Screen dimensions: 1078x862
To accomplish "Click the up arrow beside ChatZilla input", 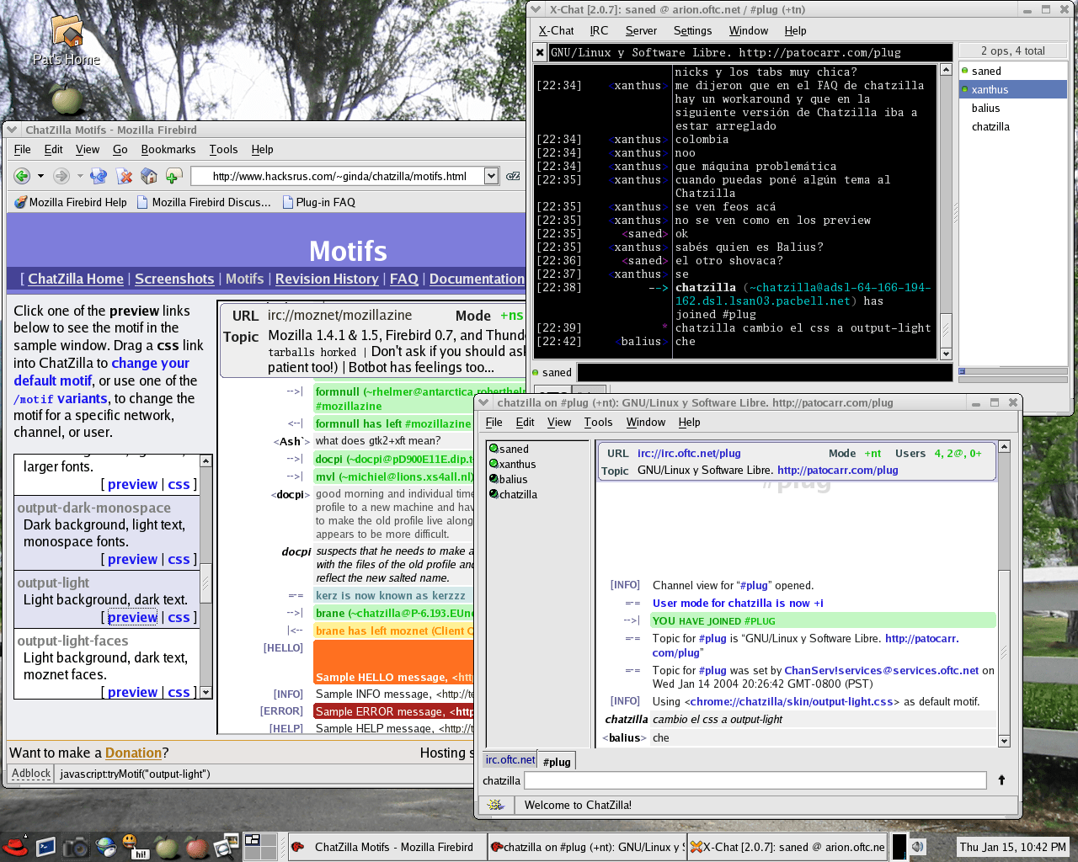I will pyautogui.click(x=1001, y=780).
